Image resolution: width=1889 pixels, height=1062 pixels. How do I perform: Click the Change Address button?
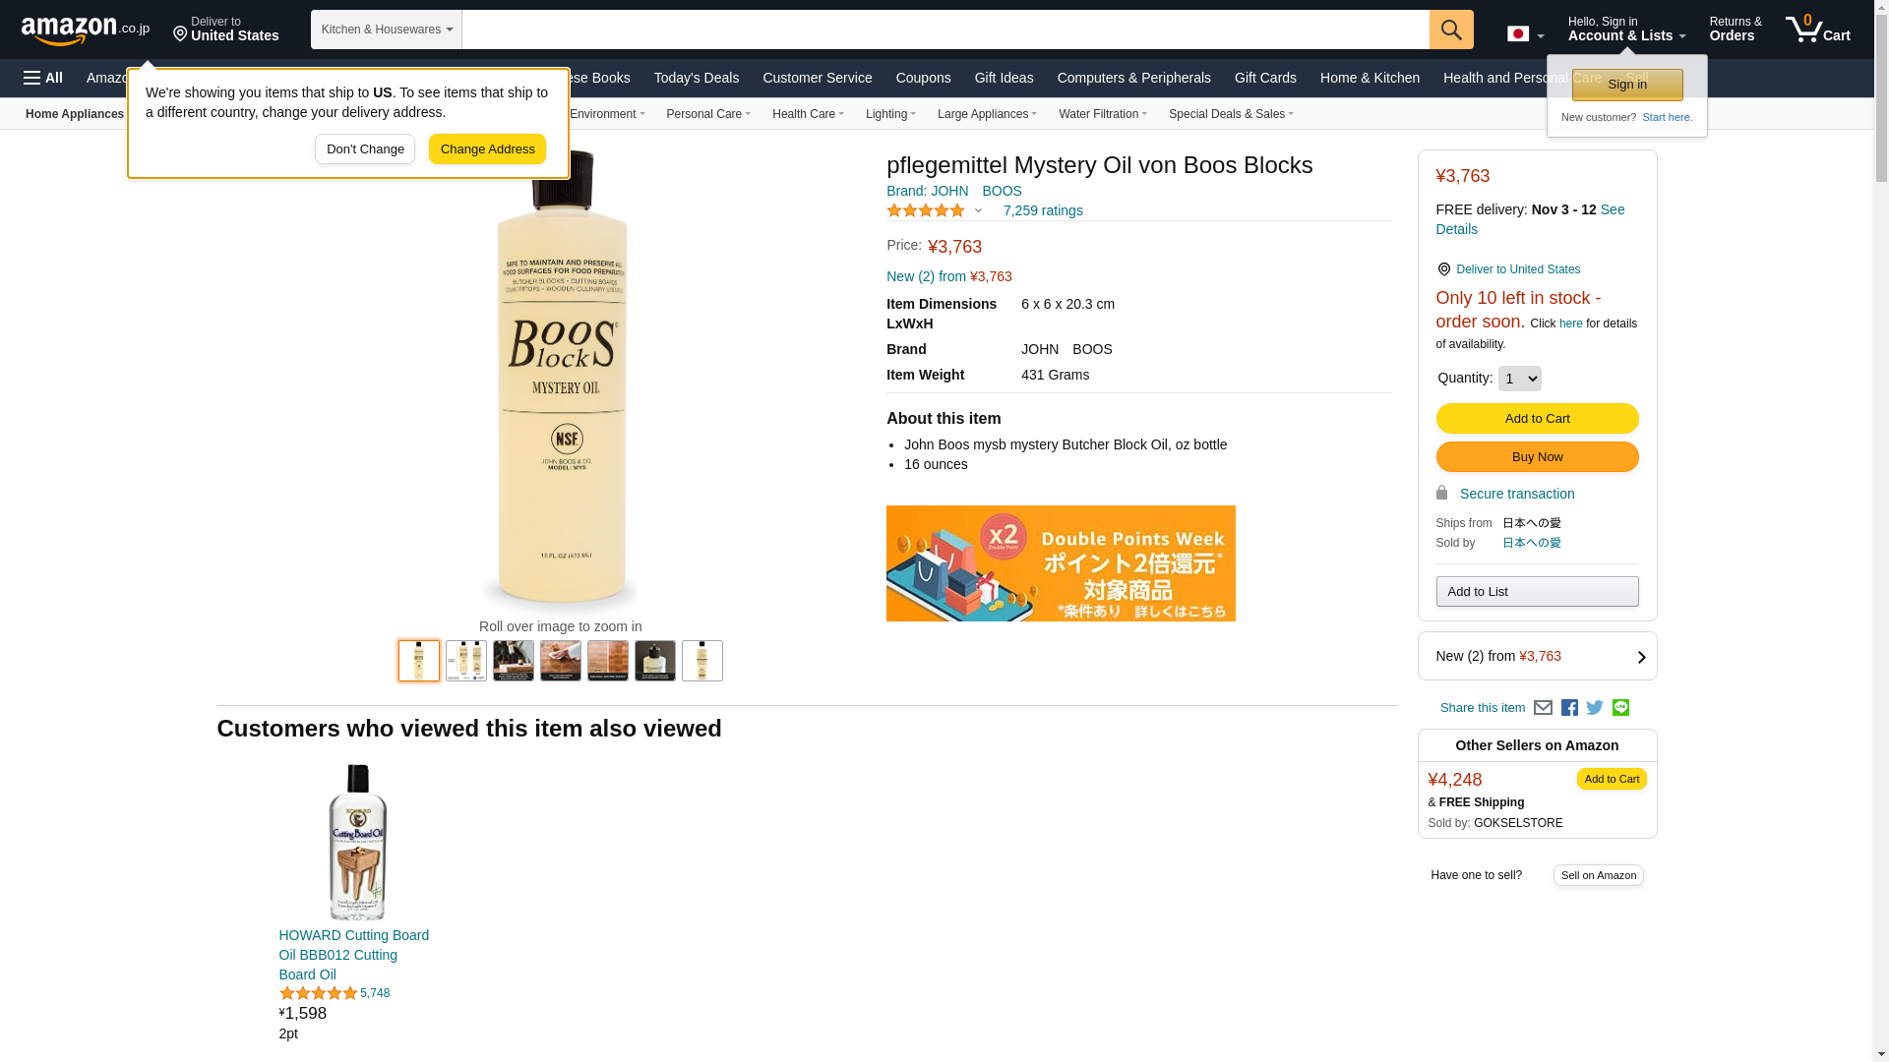pos(487,149)
